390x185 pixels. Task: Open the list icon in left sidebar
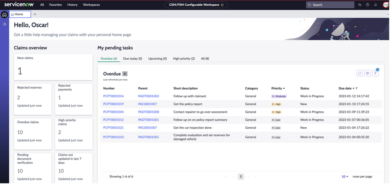point(4,24)
